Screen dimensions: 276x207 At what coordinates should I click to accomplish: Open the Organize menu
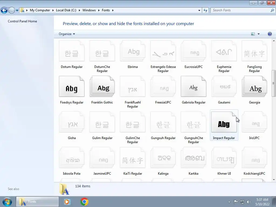coord(67,34)
